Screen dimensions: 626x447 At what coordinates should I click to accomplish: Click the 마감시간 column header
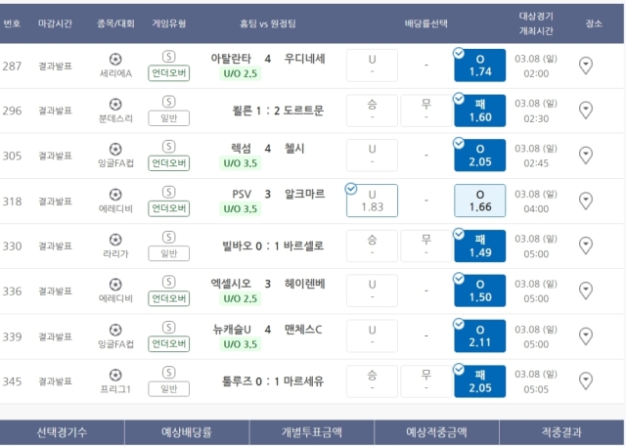(x=56, y=22)
